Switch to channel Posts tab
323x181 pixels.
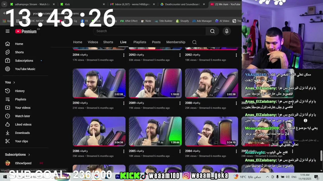tap(156, 42)
